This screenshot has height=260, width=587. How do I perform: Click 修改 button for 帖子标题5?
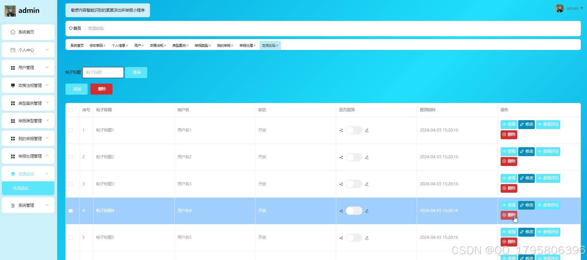coord(526,232)
